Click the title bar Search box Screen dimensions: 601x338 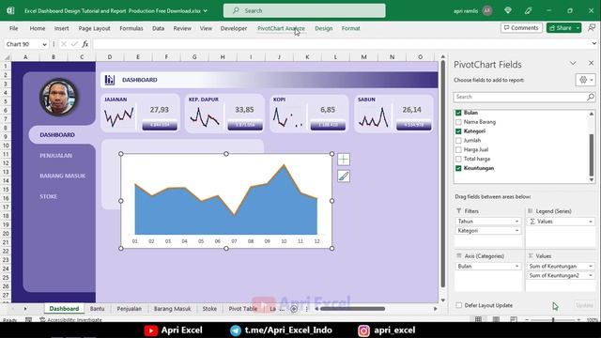point(304,10)
